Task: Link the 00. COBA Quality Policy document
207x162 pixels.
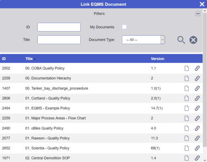Action: (197, 68)
